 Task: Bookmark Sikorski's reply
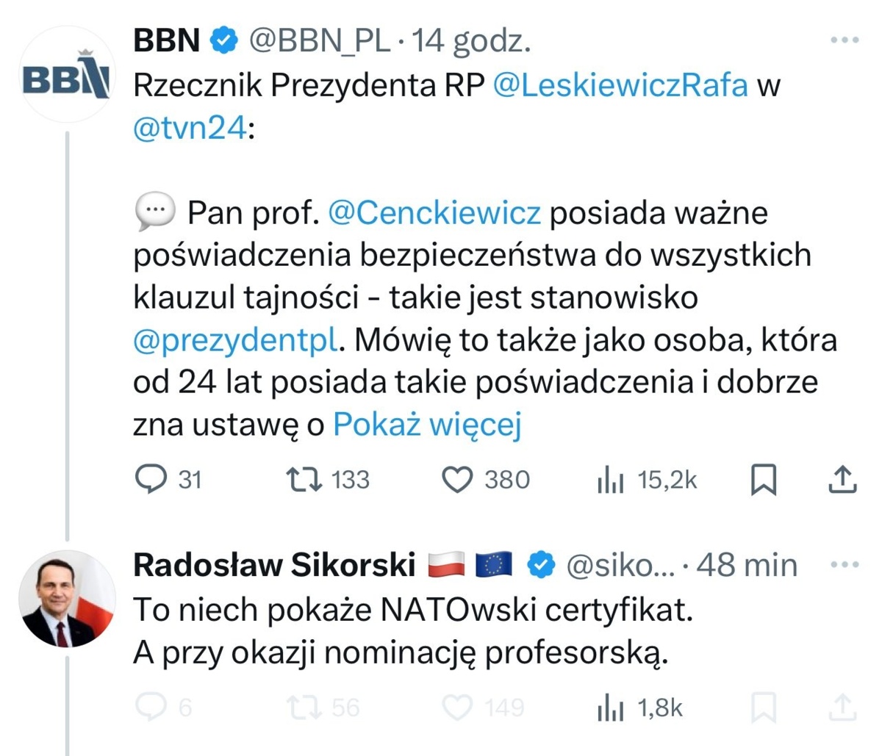coord(764,708)
